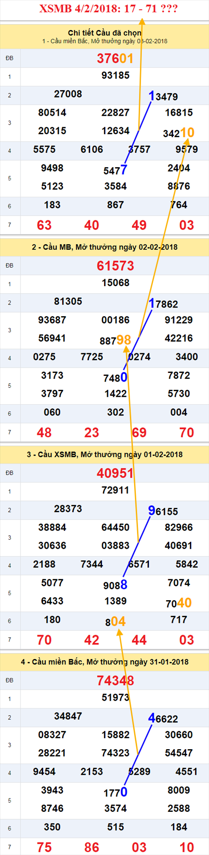Click fifth prize number 5730
The image size is (209, 855).
point(179,394)
